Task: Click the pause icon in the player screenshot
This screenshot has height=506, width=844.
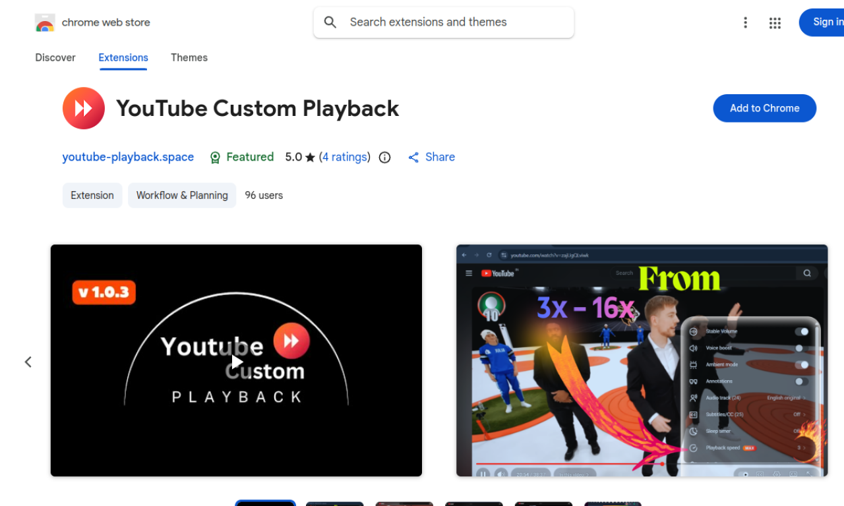Action: click(x=483, y=474)
